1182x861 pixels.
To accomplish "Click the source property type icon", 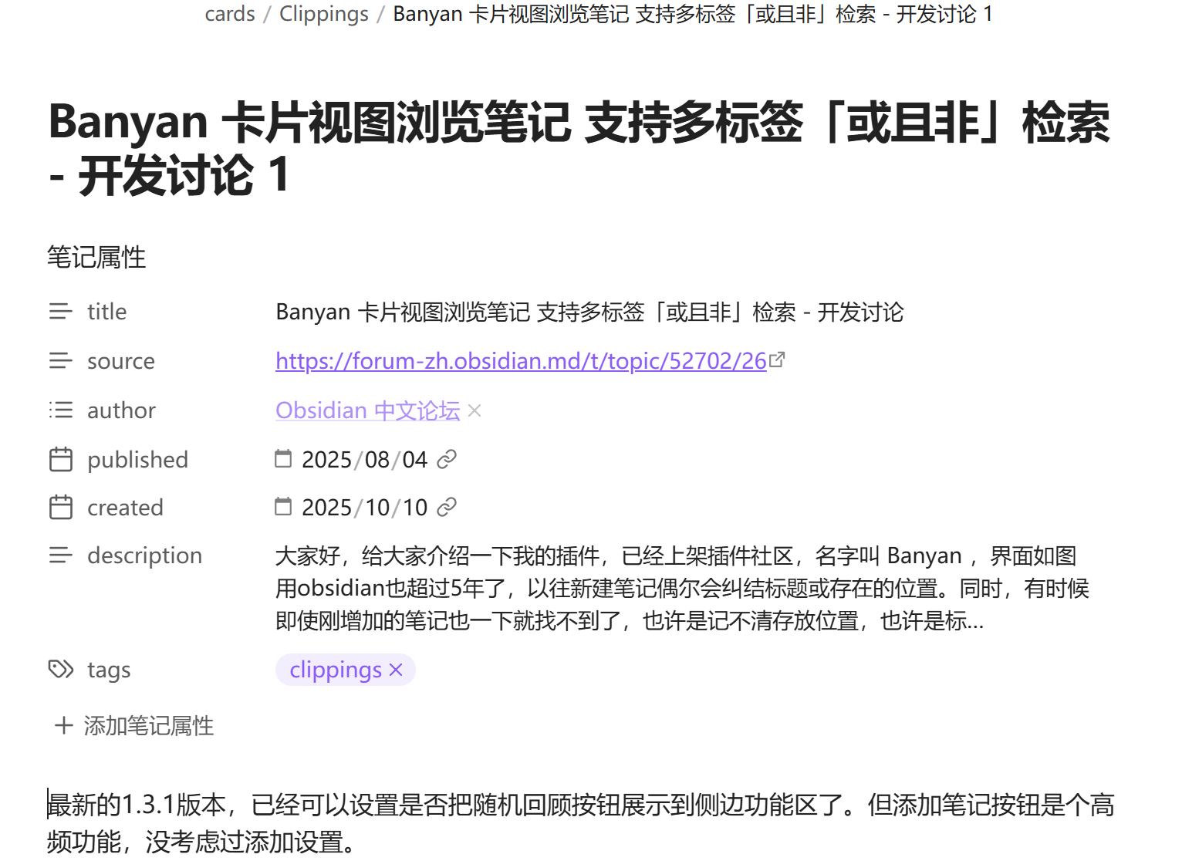I will [x=60, y=361].
